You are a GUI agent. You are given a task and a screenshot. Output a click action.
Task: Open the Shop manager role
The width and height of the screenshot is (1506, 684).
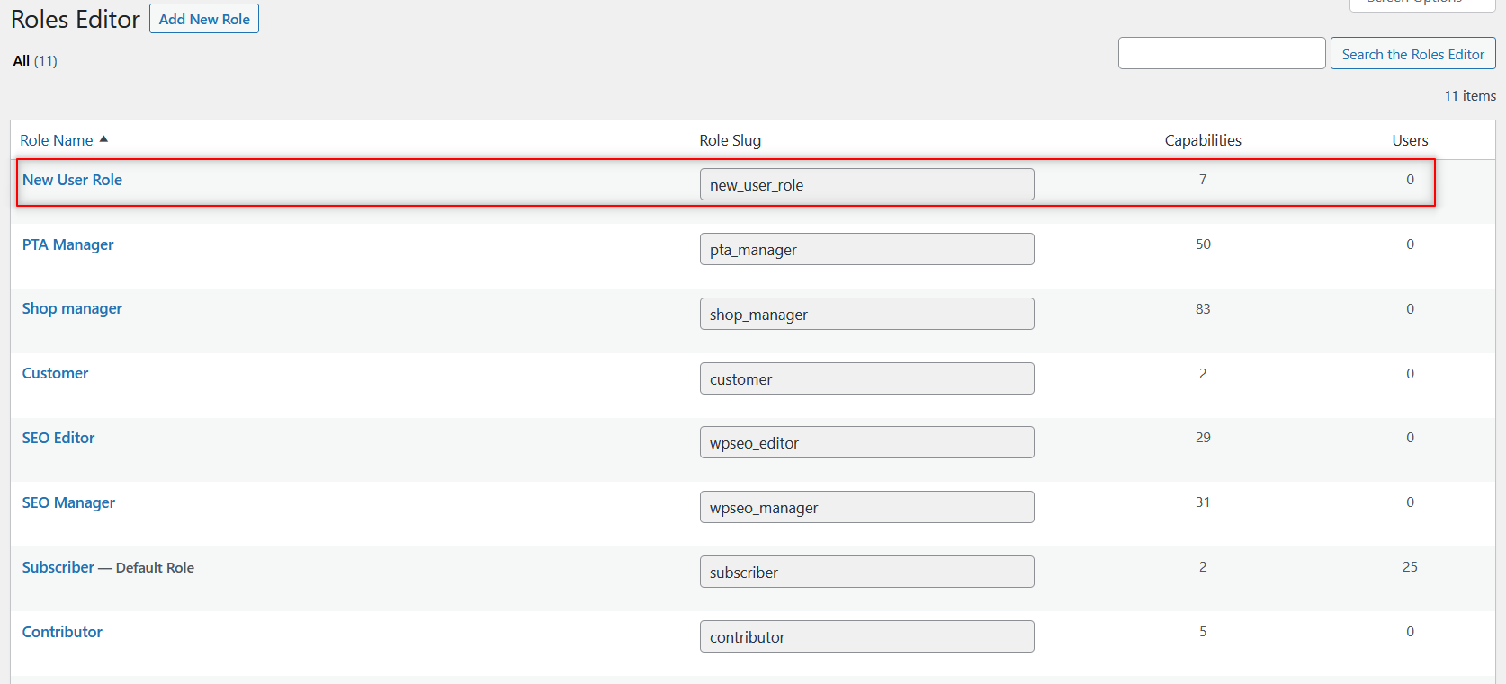coord(72,308)
